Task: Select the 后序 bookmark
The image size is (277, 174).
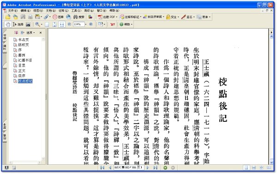Action: point(22,76)
